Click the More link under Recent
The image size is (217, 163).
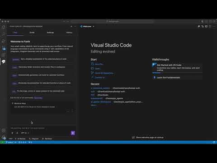pos(94,105)
